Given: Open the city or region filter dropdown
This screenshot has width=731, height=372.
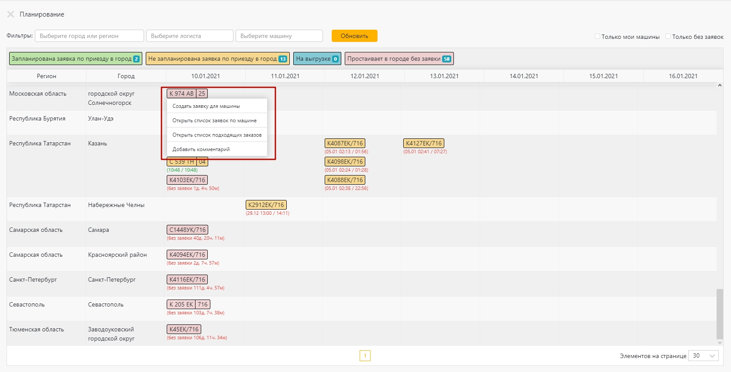Looking at the screenshot, I should tap(89, 36).
